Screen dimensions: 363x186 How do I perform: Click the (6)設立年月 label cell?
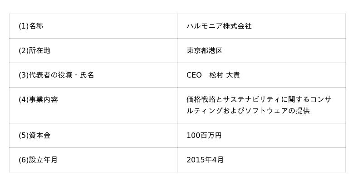[x=38, y=160]
